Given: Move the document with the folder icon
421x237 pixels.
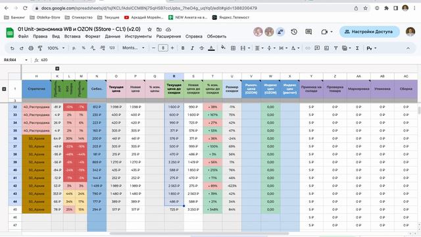Looking at the screenshot, I should [x=159, y=29].
